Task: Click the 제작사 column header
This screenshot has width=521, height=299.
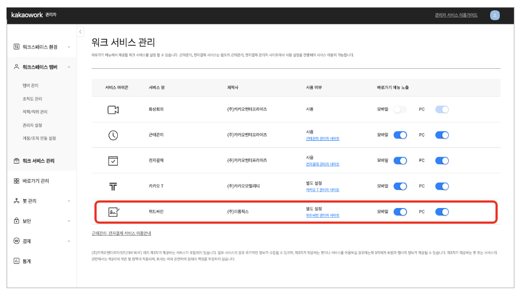Action: (x=233, y=88)
